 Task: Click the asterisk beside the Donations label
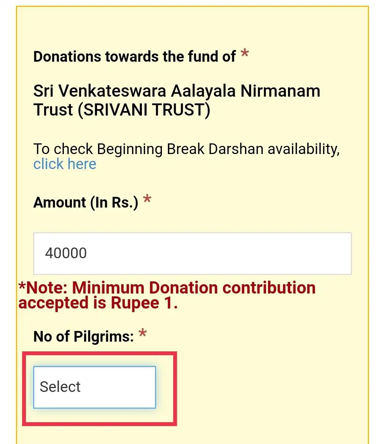click(x=245, y=54)
